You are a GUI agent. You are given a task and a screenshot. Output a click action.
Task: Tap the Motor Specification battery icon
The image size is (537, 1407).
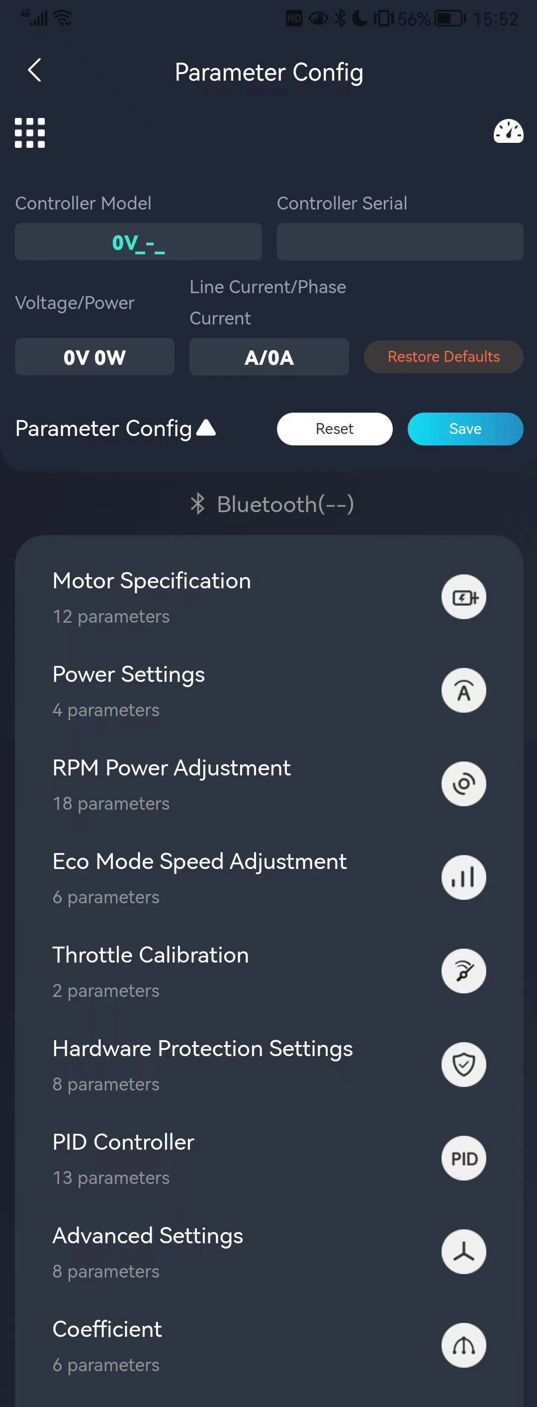click(x=463, y=597)
